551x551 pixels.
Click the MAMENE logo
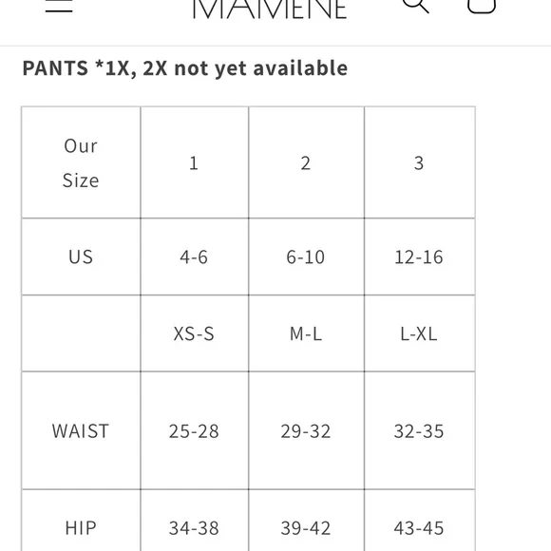tap(270, 9)
